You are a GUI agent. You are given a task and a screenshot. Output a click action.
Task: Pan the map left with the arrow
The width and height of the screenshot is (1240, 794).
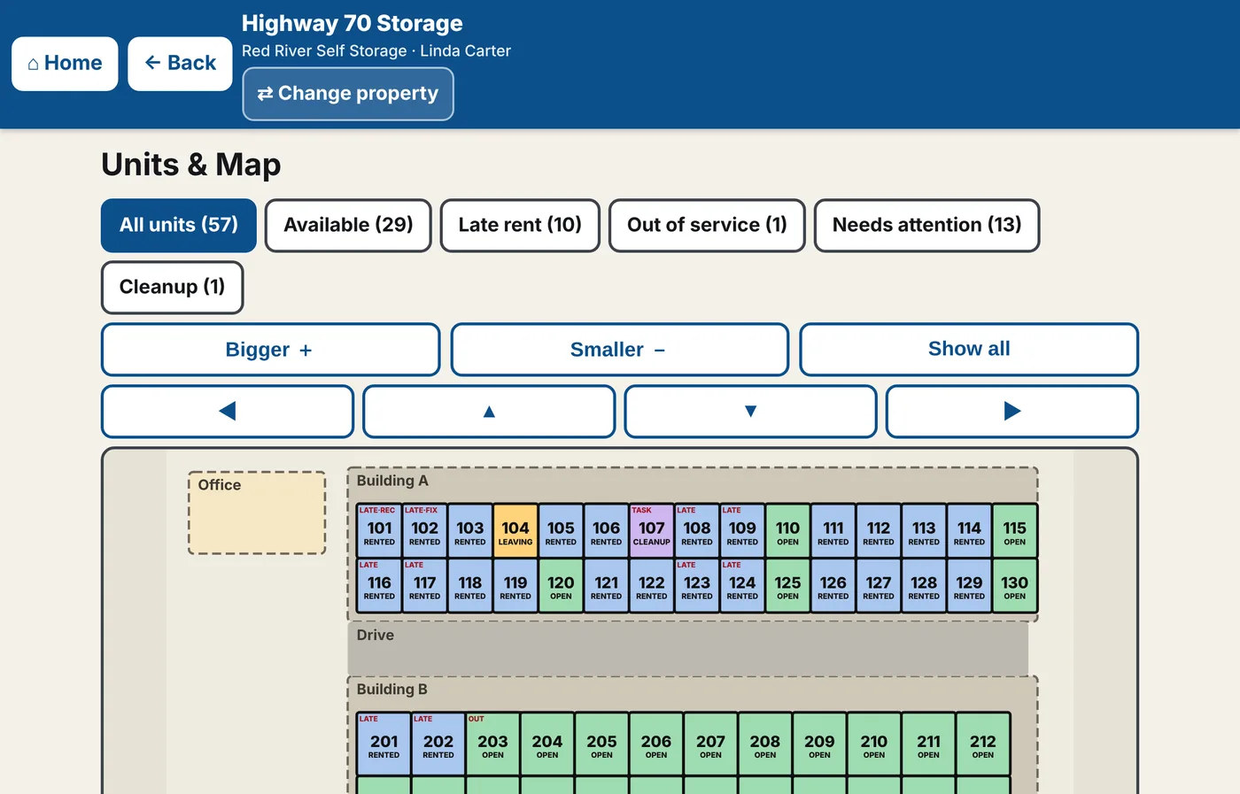tap(228, 411)
